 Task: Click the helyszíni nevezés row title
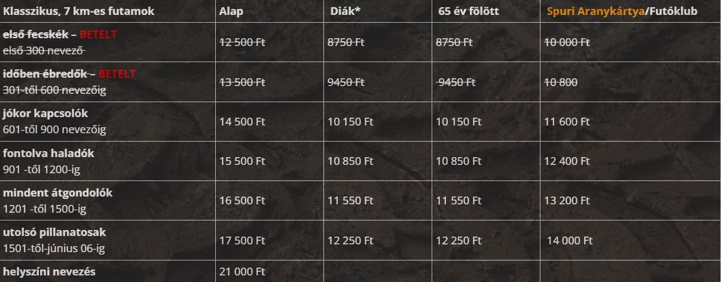point(49,271)
